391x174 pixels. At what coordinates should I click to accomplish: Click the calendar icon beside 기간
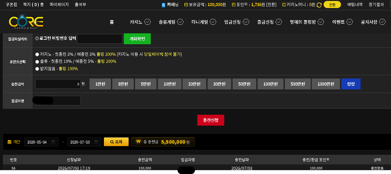point(9,142)
